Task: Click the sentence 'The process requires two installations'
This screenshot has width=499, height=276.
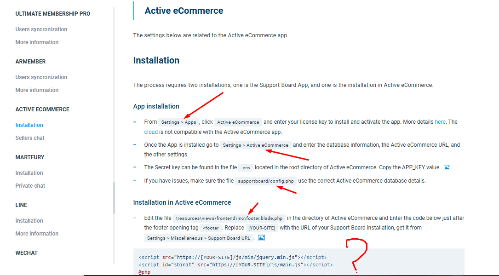Action: coord(283,85)
